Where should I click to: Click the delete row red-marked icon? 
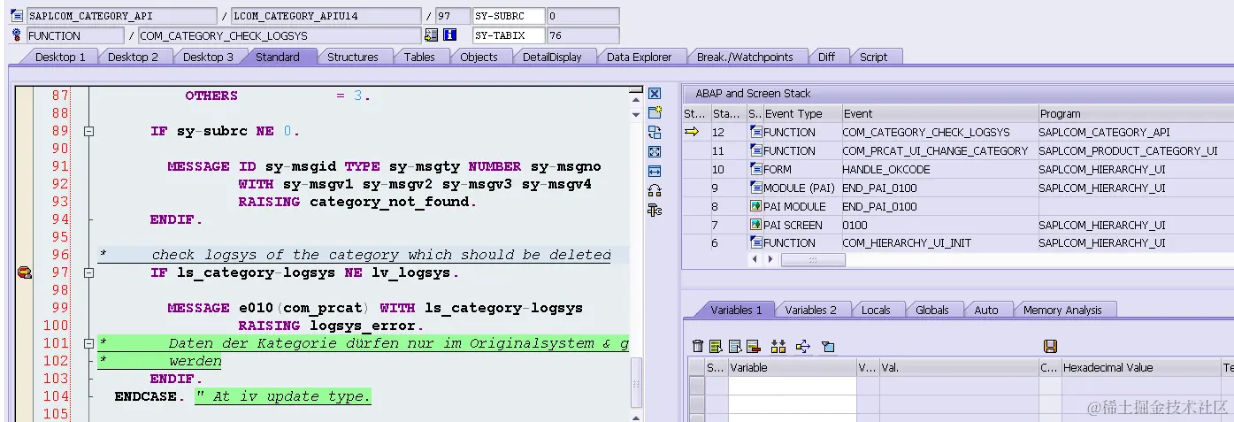754,346
